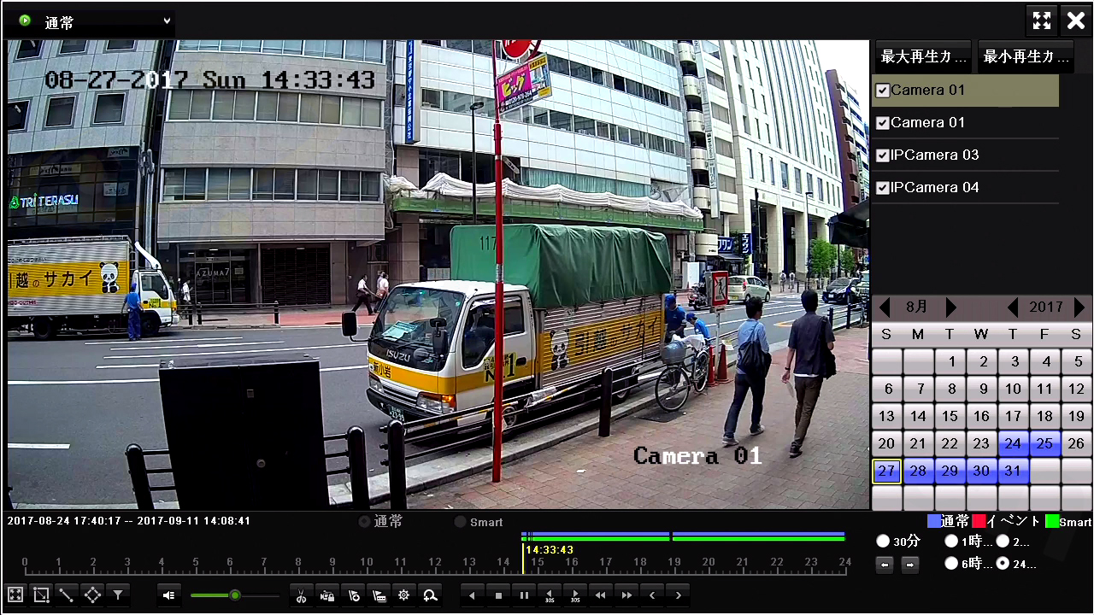Screen dimensions: 1094x615
Task: Go to next month in calendar
Action: point(951,307)
